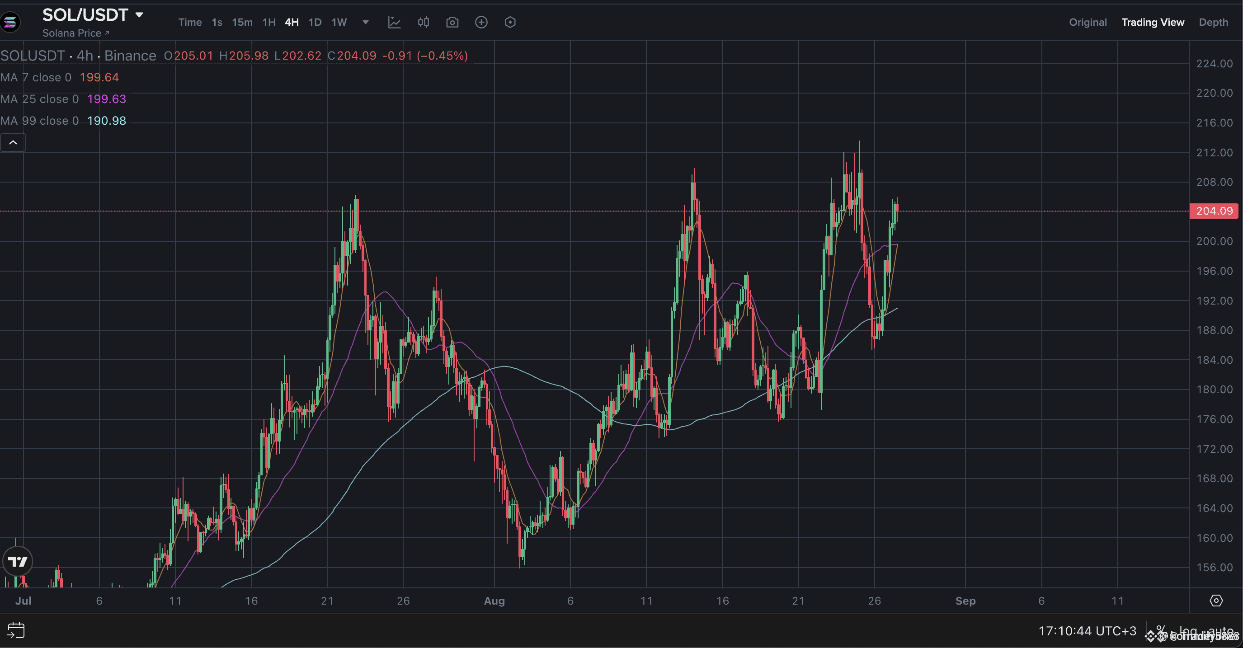Click the MA 25 indicator value
Viewport: 1243px width, 648px height.
[x=107, y=99]
